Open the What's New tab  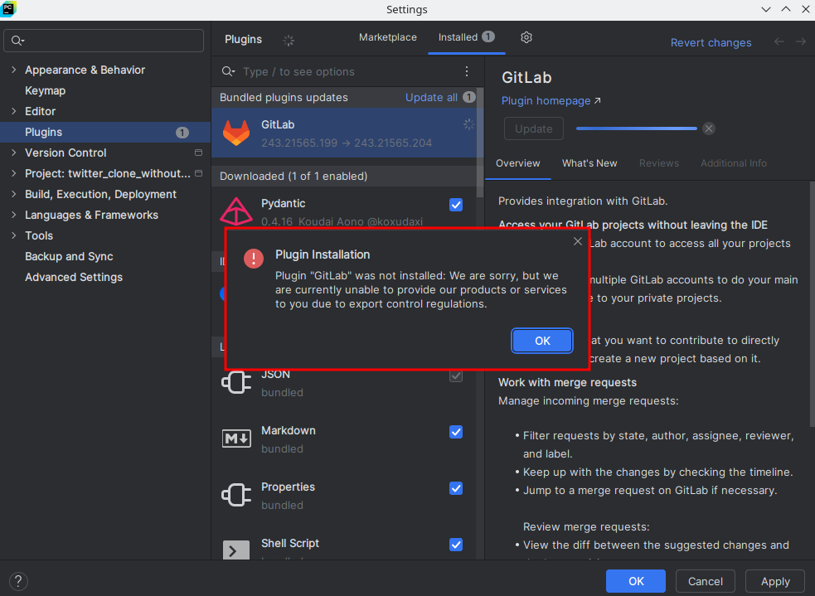tap(589, 163)
